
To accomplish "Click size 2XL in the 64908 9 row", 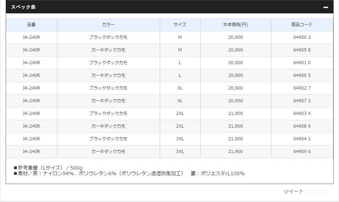I will pos(180,126).
